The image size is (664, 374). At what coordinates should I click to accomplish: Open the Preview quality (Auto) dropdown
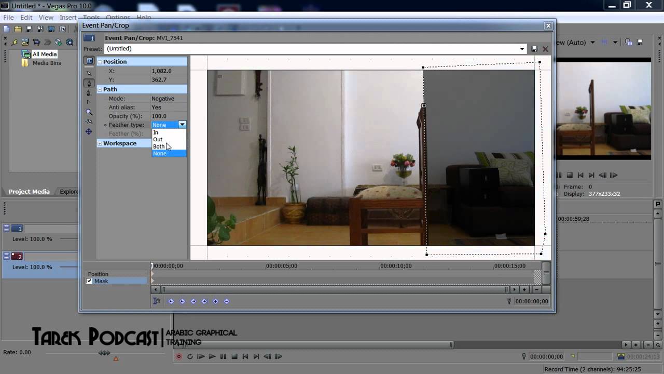point(592,43)
